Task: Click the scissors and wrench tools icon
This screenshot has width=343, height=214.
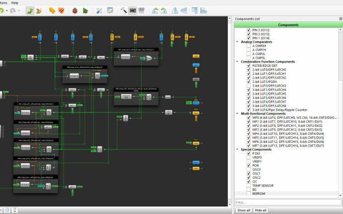Action: [x=99, y=10]
